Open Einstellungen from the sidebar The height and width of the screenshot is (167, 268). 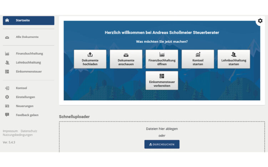[x=25, y=97]
